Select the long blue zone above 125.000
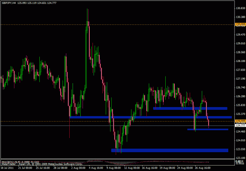 click(x=151, y=117)
